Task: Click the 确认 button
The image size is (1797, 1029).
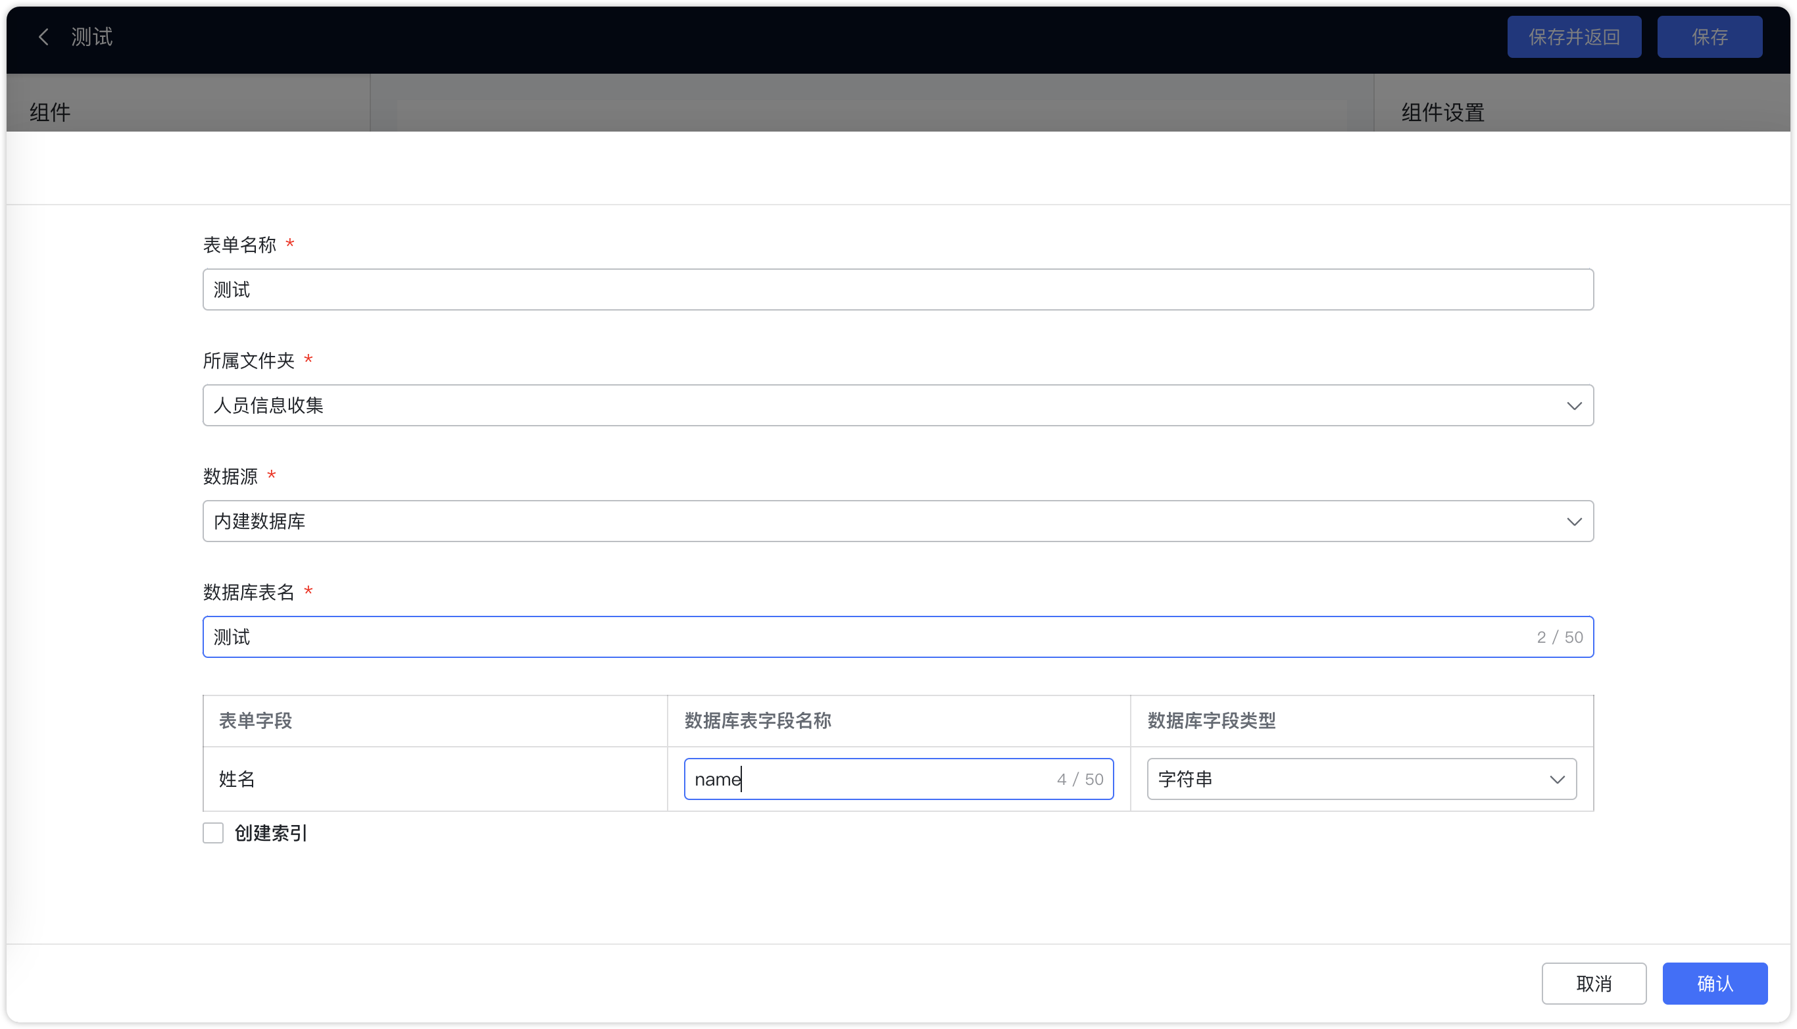Action: (1714, 984)
